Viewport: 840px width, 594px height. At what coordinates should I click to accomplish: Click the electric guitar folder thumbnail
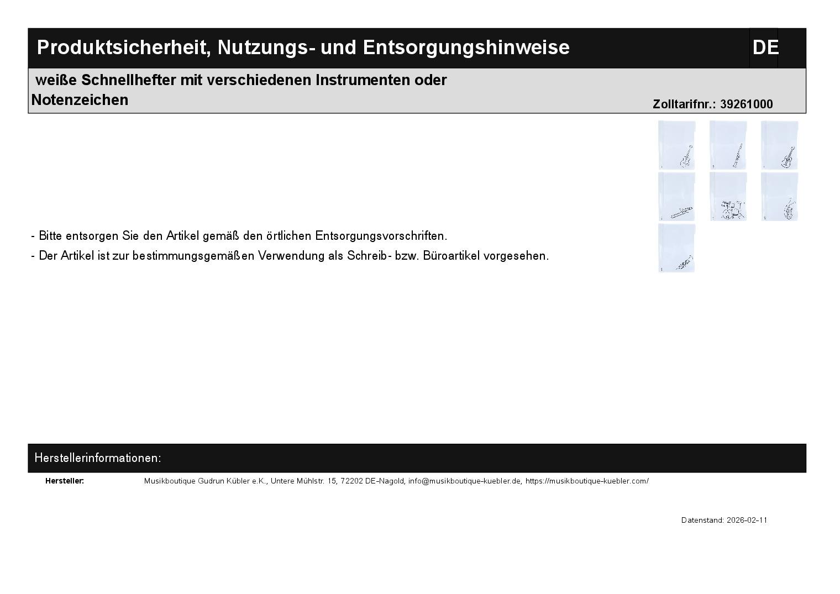point(676,145)
